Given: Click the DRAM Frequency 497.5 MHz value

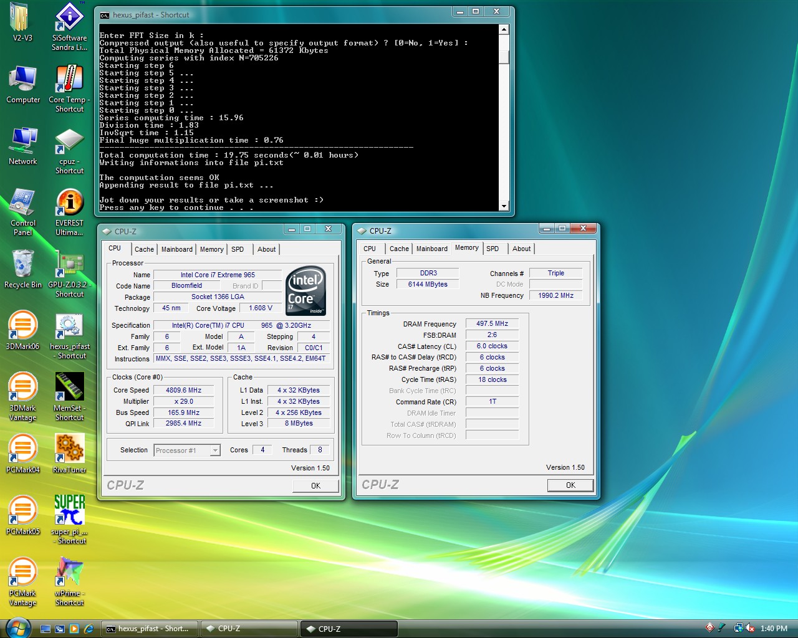Looking at the screenshot, I should (492, 323).
